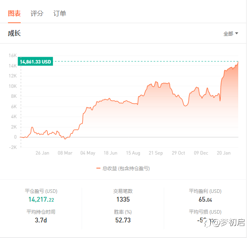Switch to the 图表 tab

point(14,14)
